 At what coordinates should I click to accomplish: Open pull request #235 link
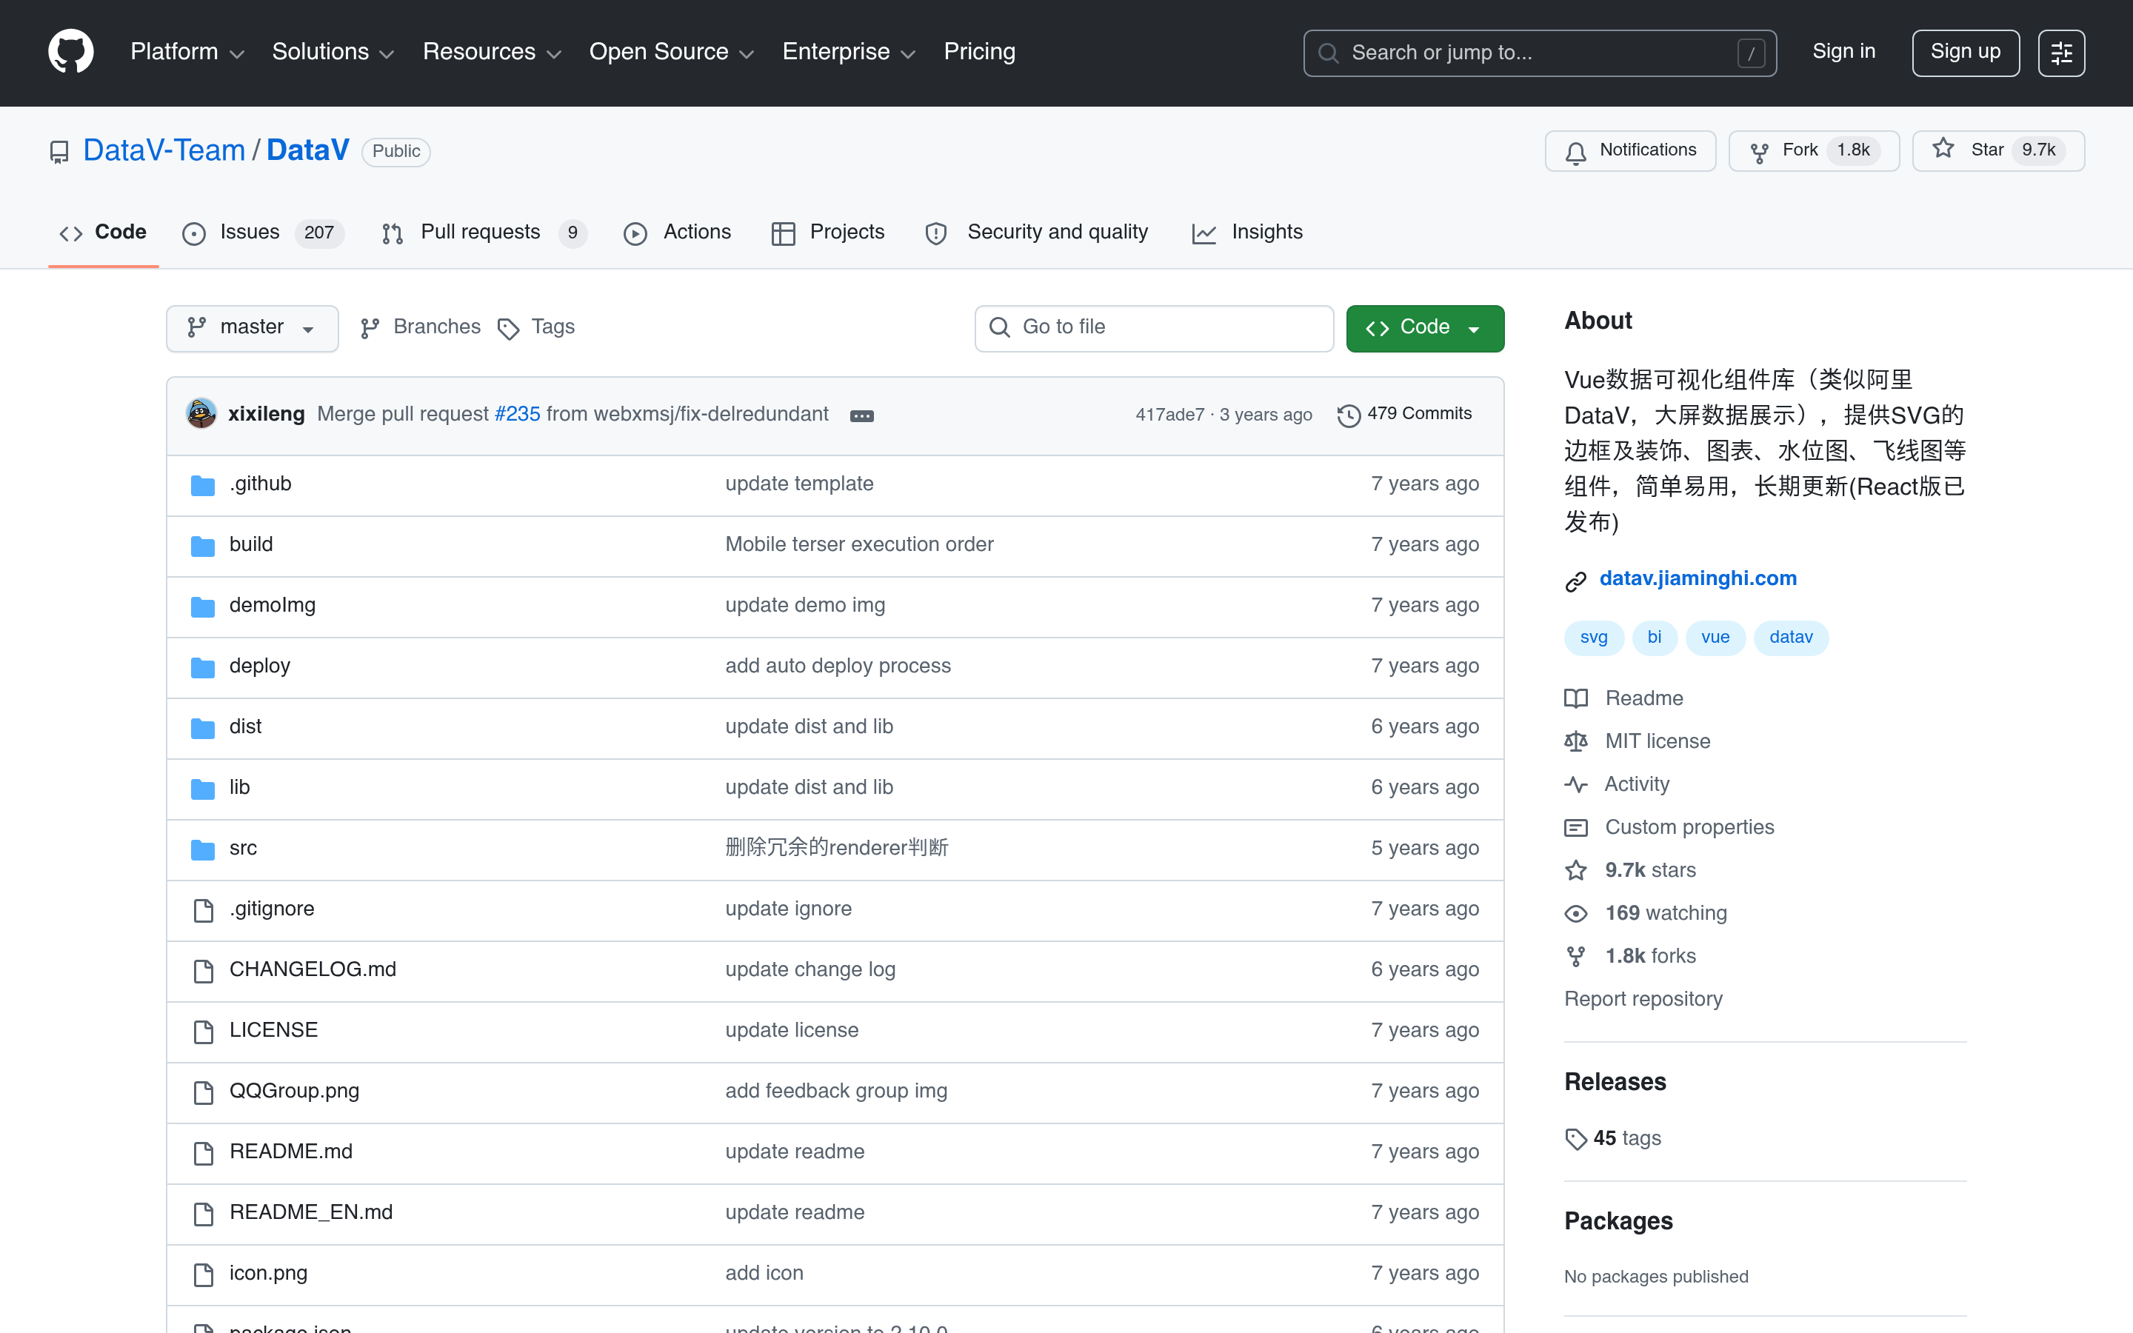518,415
